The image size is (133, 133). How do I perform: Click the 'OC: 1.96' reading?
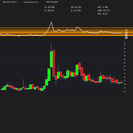click(103, 7)
